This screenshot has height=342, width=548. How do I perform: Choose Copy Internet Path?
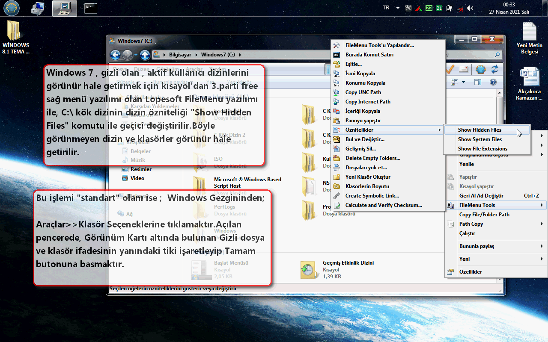pos(387,102)
